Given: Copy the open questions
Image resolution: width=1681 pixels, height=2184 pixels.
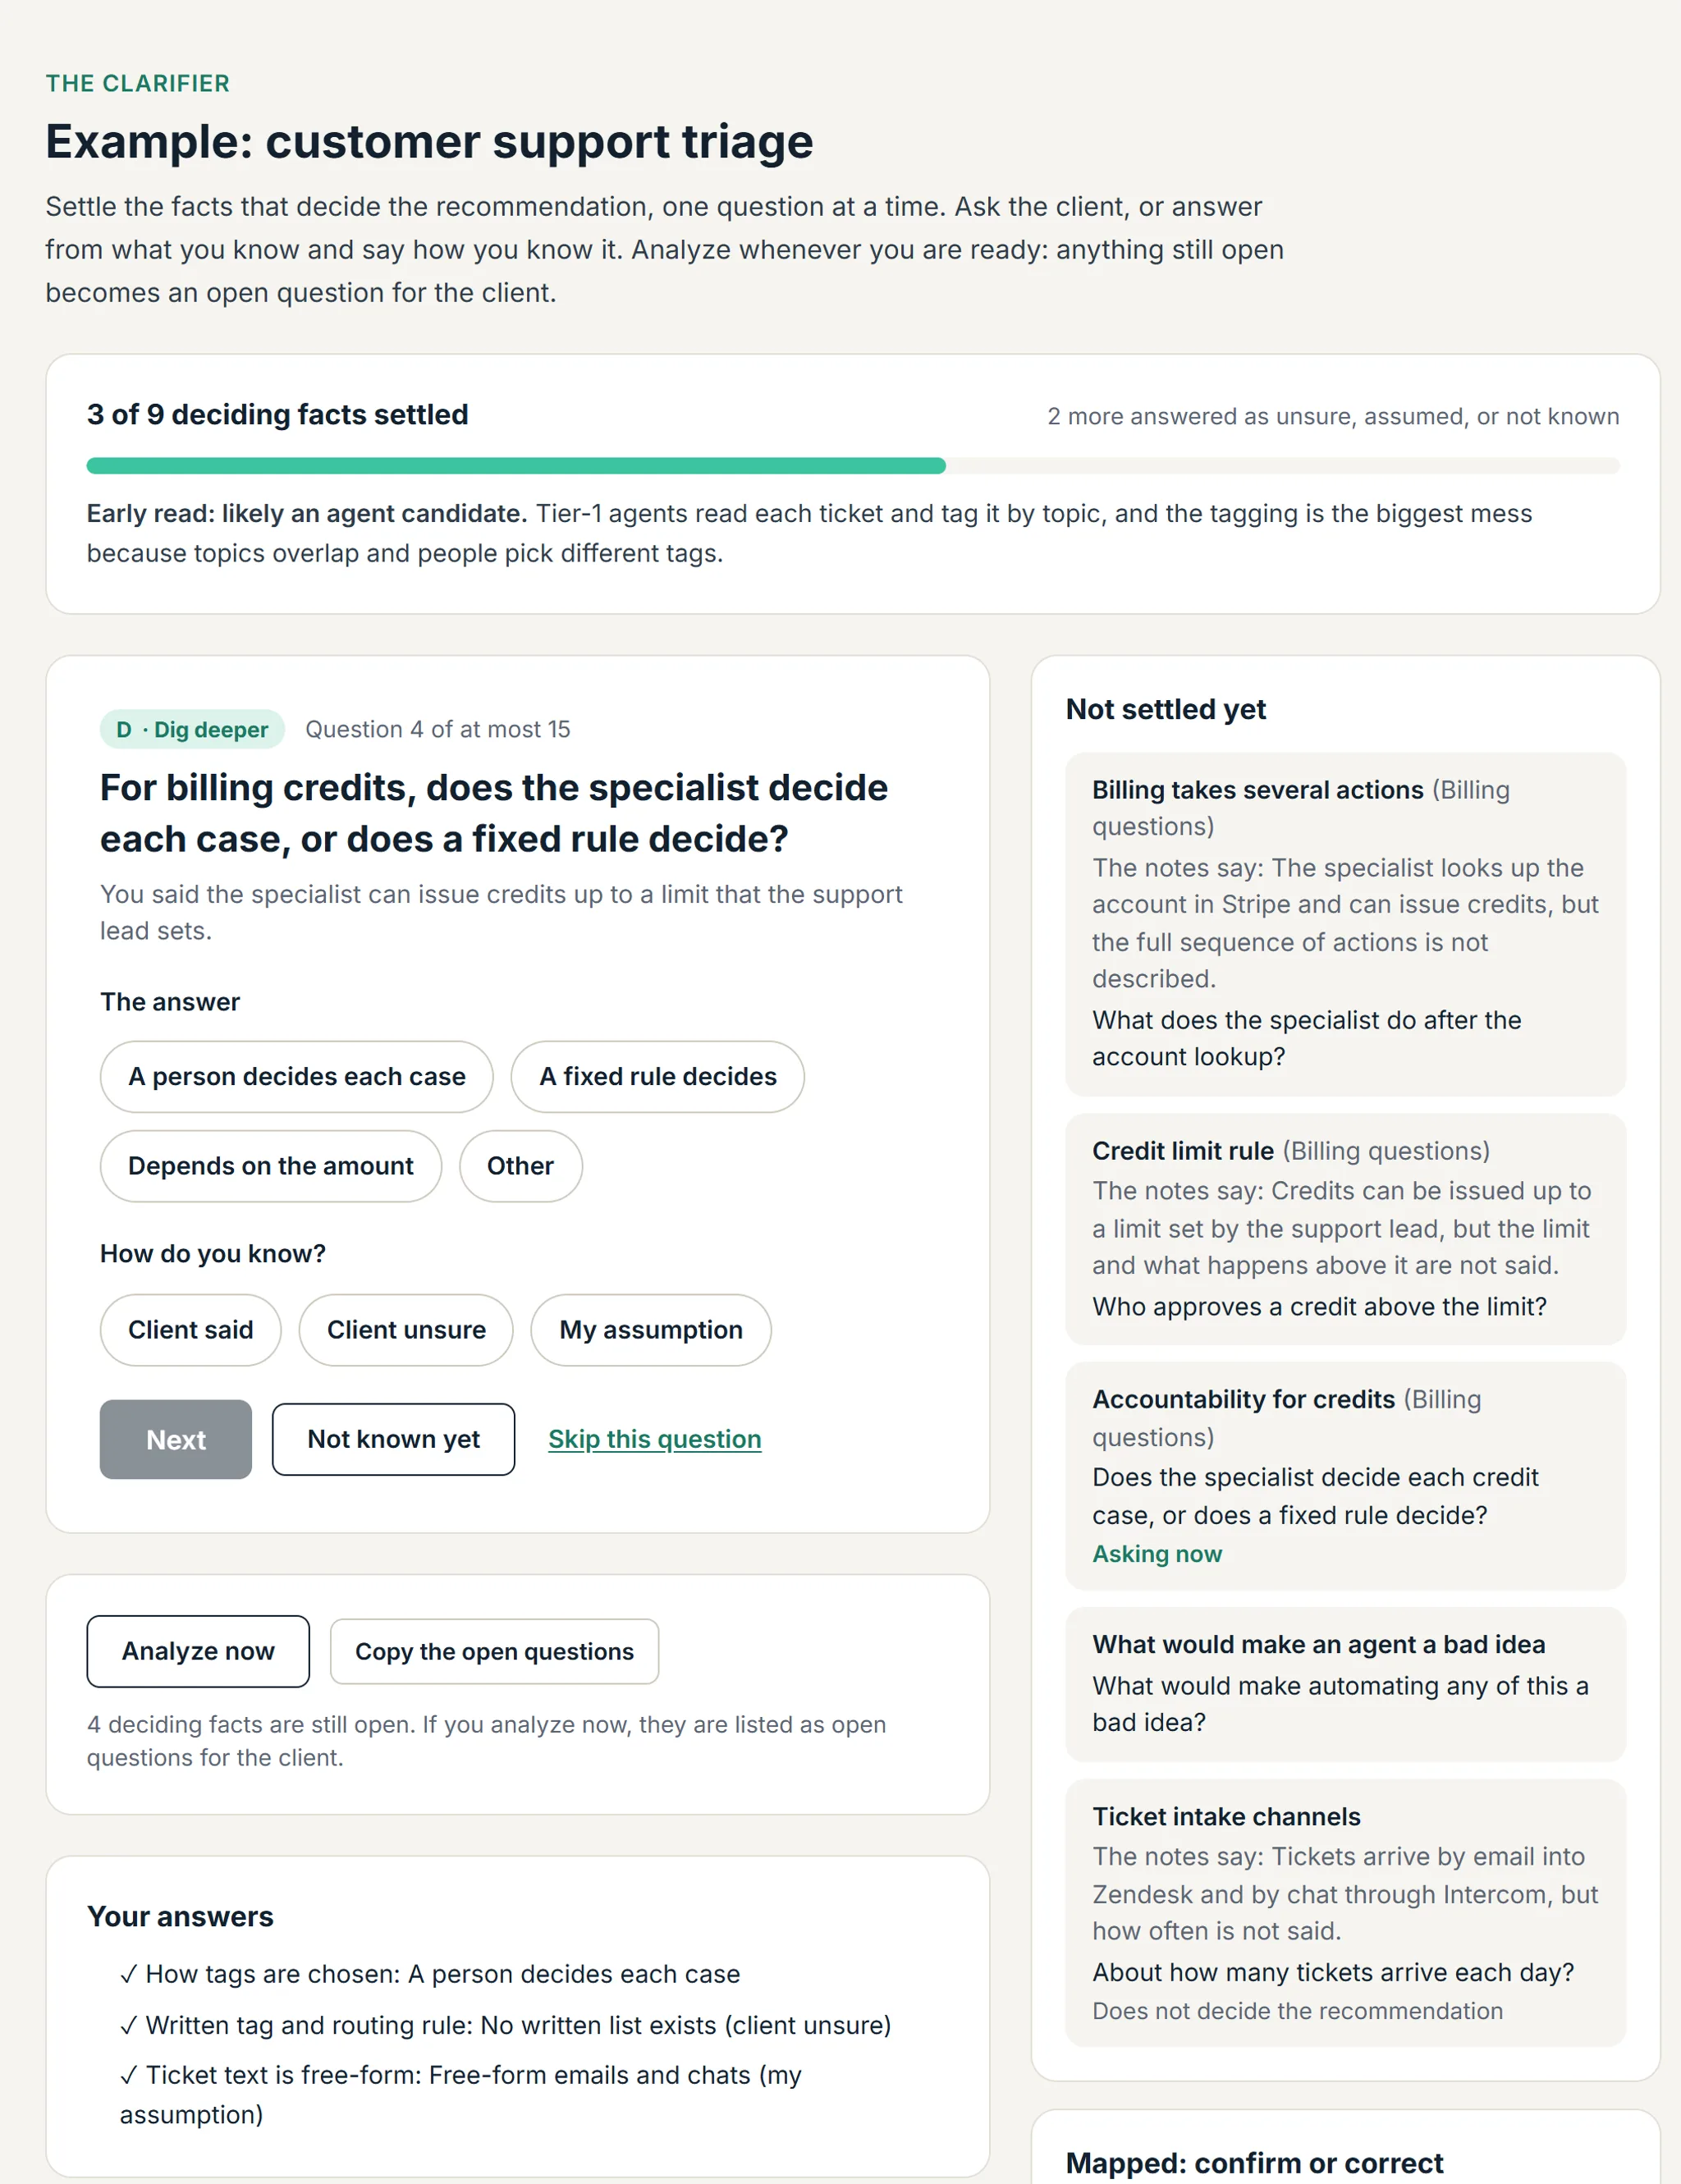Looking at the screenshot, I should click(x=494, y=1651).
